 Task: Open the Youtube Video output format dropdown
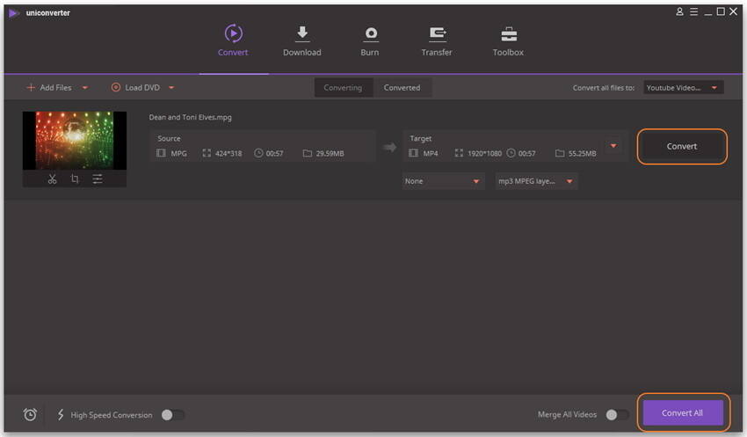683,88
